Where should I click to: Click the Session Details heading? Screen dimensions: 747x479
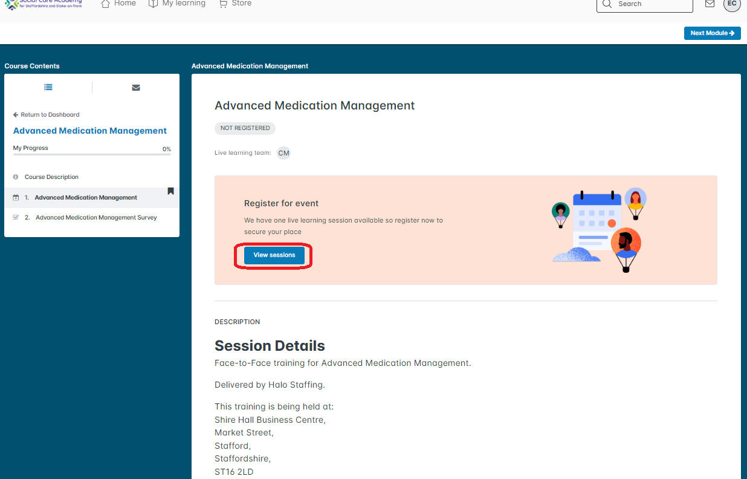click(270, 346)
